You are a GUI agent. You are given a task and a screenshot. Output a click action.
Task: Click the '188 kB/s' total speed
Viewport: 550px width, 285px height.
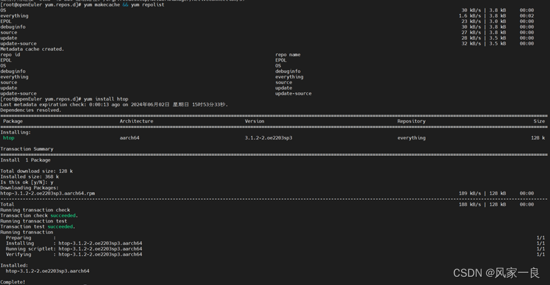pyautogui.click(x=470, y=205)
